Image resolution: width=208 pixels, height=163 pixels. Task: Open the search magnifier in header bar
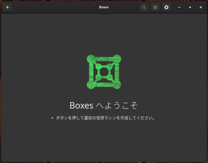tap(144, 7)
